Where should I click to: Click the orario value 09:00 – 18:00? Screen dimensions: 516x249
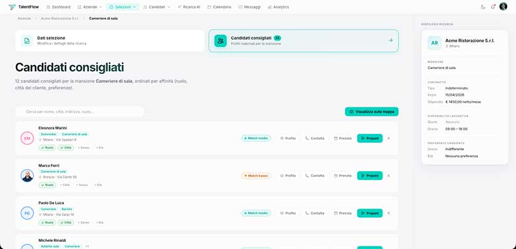tap(457, 129)
